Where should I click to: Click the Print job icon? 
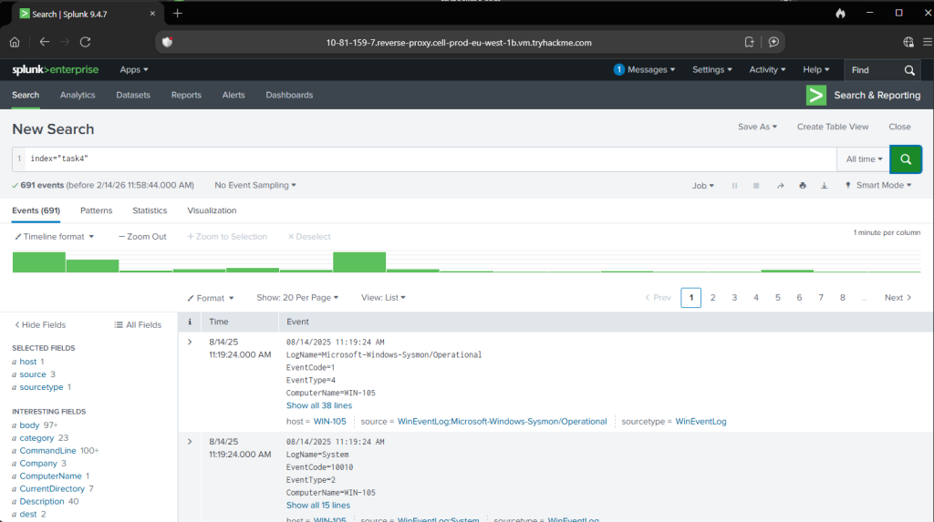click(803, 186)
